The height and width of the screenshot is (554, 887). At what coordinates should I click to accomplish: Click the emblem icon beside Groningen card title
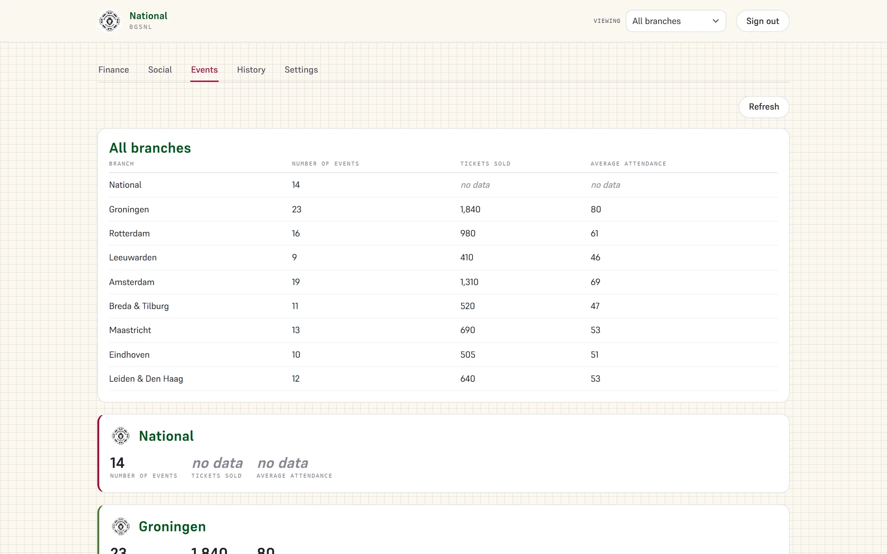tap(121, 526)
